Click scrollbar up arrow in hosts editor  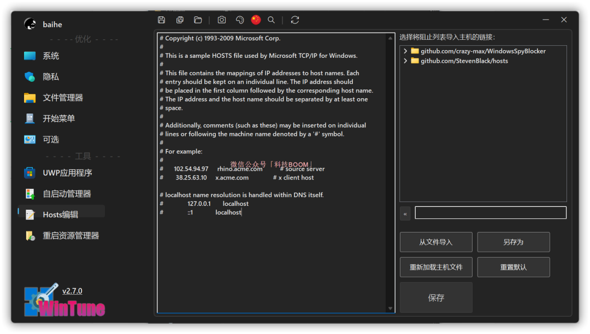pos(390,38)
